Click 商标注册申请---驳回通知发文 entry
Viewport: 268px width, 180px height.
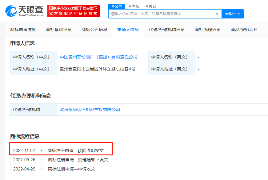point(76,150)
